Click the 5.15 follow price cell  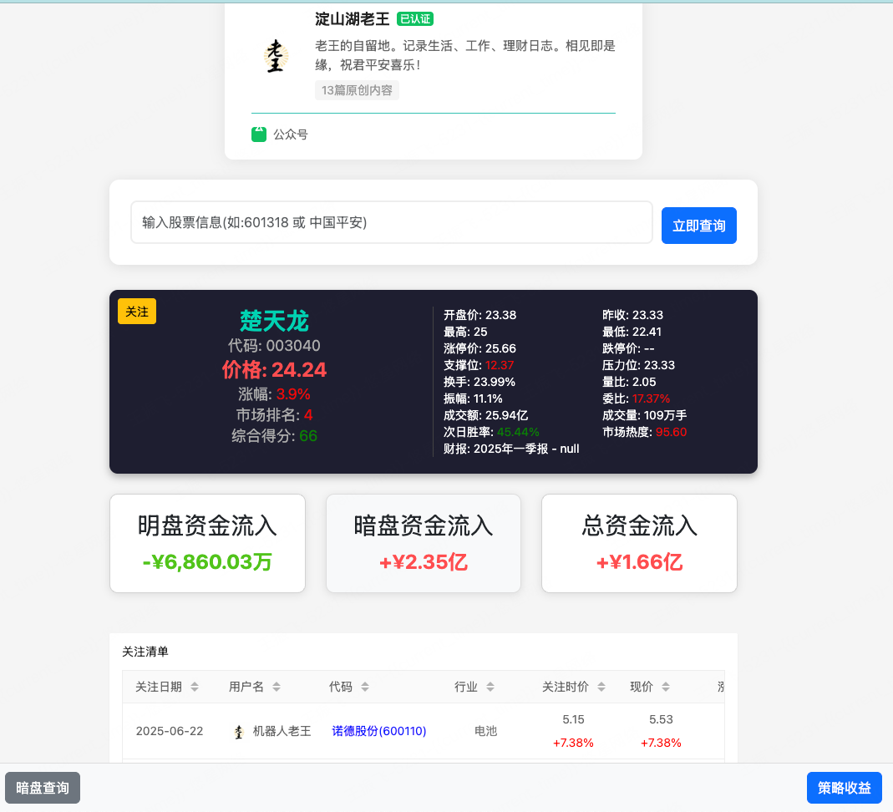(573, 720)
